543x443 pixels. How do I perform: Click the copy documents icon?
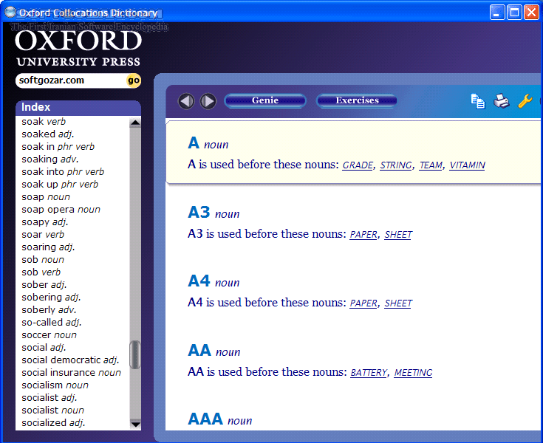[x=478, y=101]
